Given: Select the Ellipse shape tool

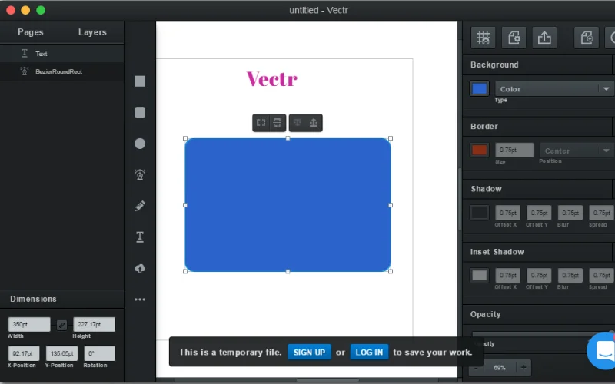Looking at the screenshot, I should point(140,144).
